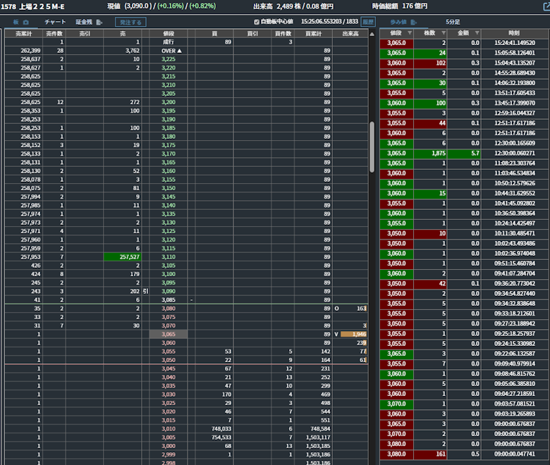Select the 3,225 price cell
Screen dimensions: 550x465
(169, 59)
